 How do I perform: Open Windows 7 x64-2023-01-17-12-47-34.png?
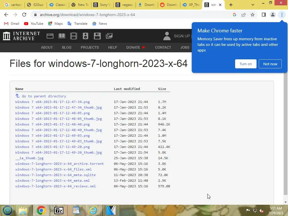53,102
